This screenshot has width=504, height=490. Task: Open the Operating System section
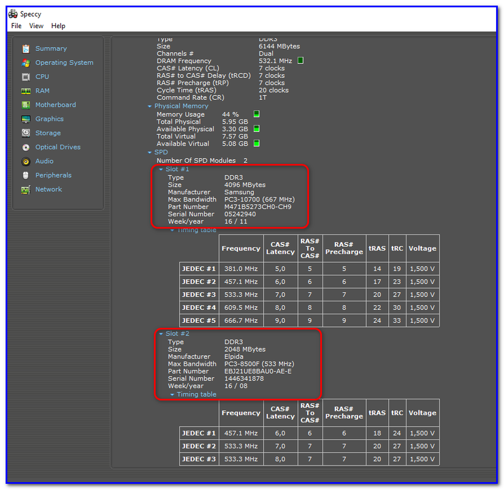pyautogui.click(x=64, y=62)
